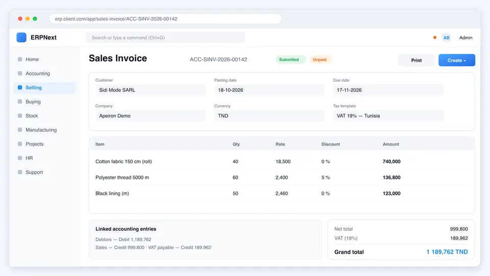
Task: Click the Buying sidebar square icon
Action: click(x=20, y=101)
